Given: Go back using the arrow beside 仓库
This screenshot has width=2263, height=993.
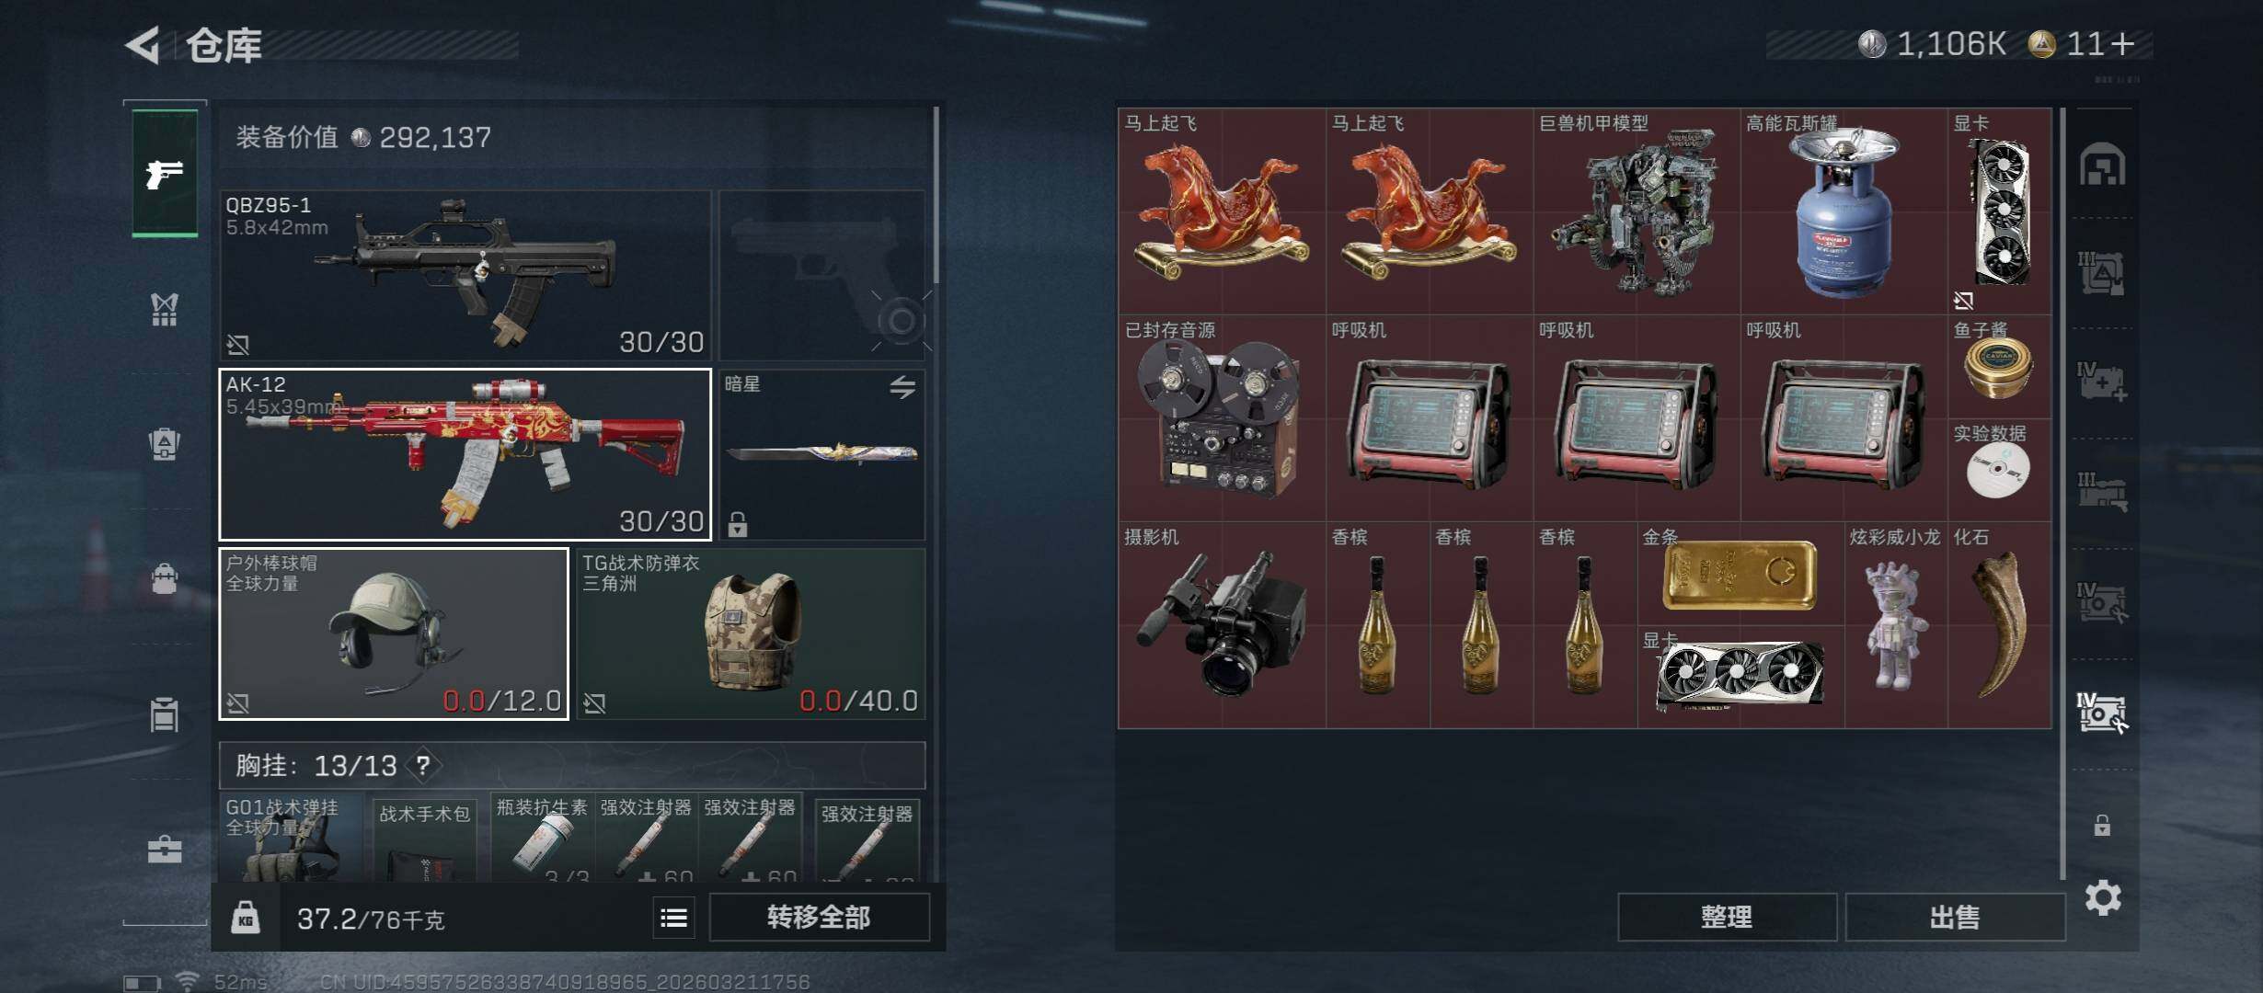Looking at the screenshot, I should [143, 44].
